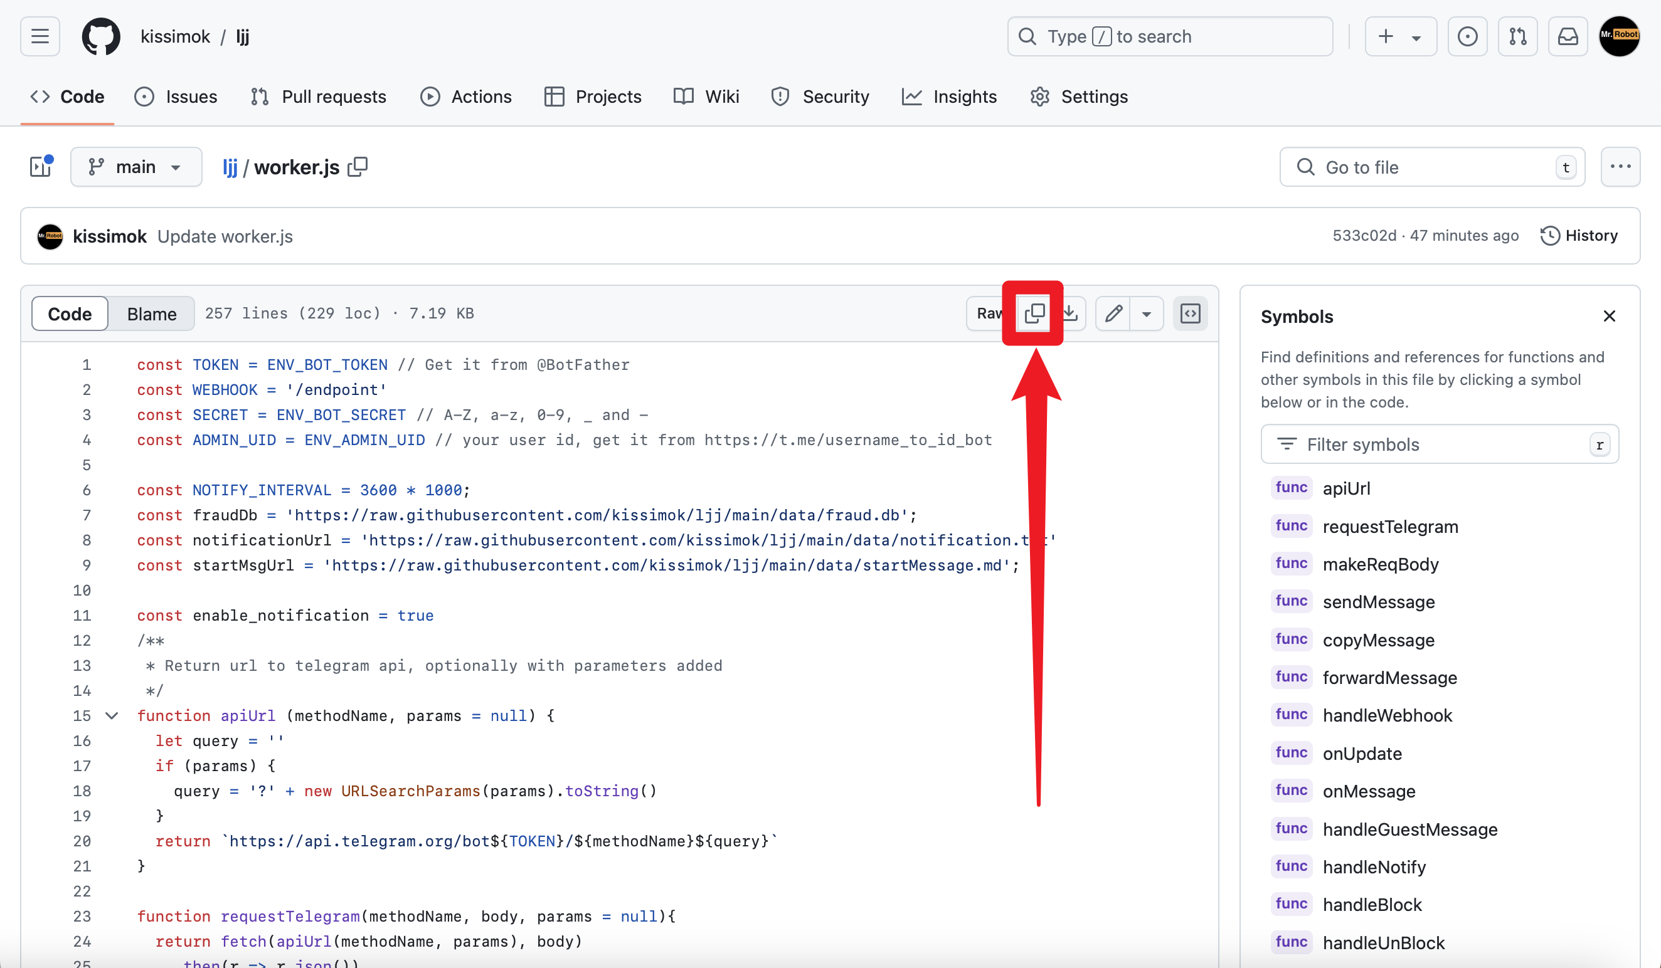The height and width of the screenshot is (968, 1661).
Task: Jump to the handleUnBlock symbol
Action: pos(1383,942)
